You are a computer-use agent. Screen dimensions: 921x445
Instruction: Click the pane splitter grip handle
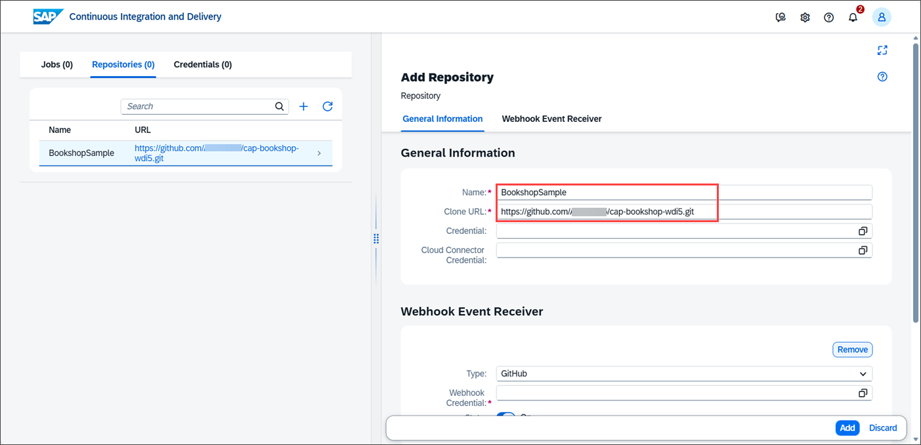click(376, 239)
